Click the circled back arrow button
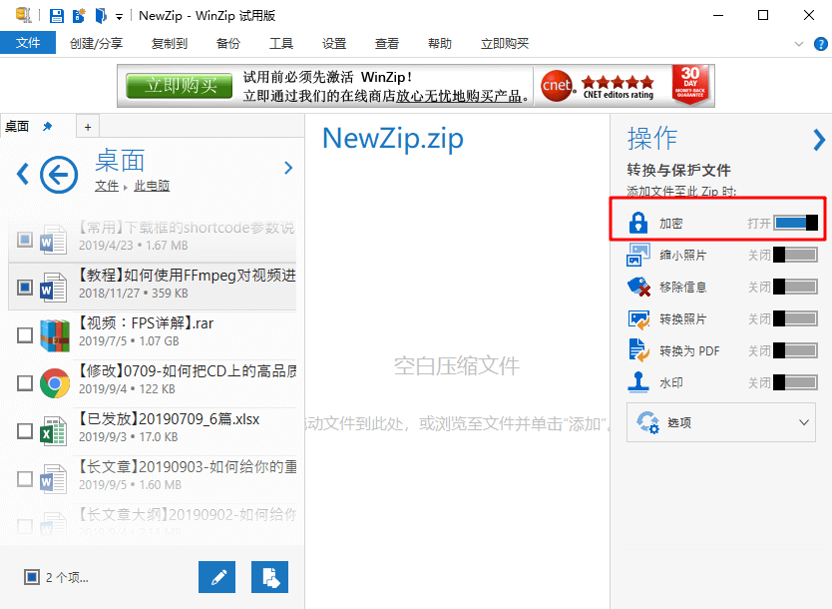Viewport: 832px width, 609px height. pyautogui.click(x=59, y=174)
